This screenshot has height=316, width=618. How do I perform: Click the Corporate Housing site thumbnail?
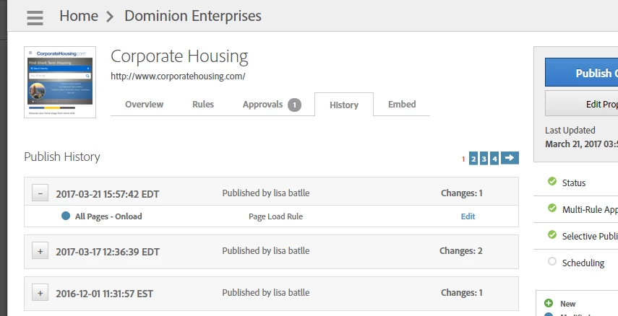[60, 82]
